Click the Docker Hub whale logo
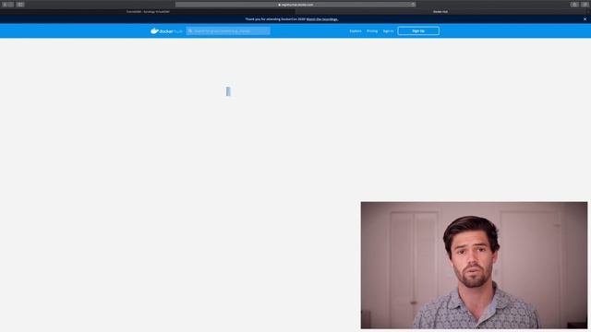This screenshot has height=332, width=591. 166,30
